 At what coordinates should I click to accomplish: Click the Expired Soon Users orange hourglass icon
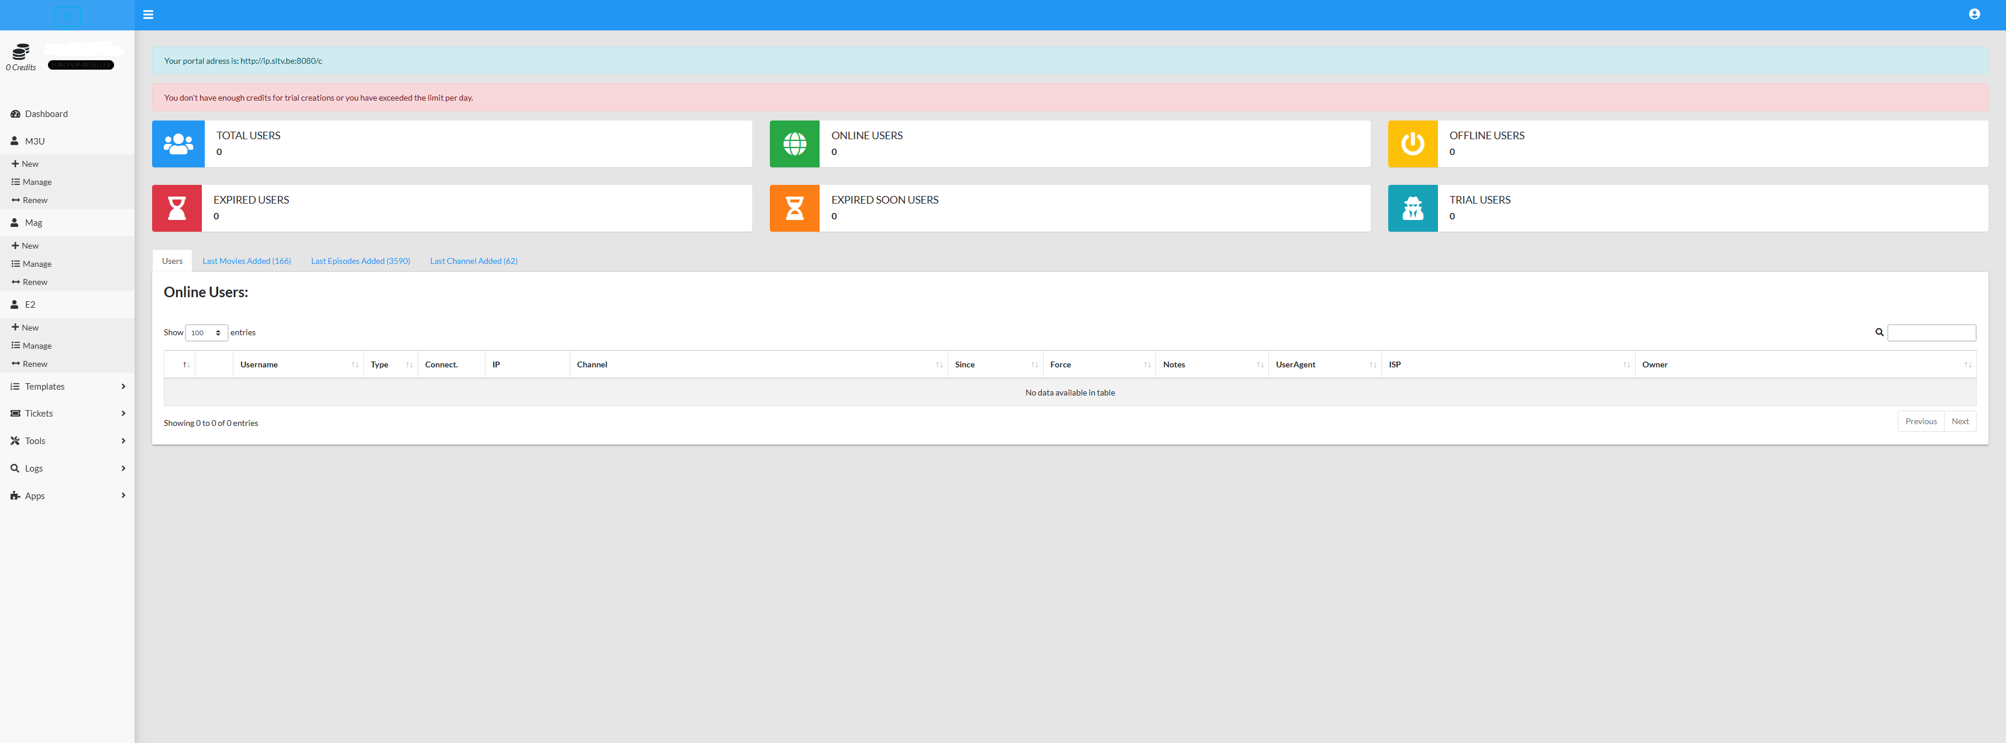pyautogui.click(x=794, y=208)
